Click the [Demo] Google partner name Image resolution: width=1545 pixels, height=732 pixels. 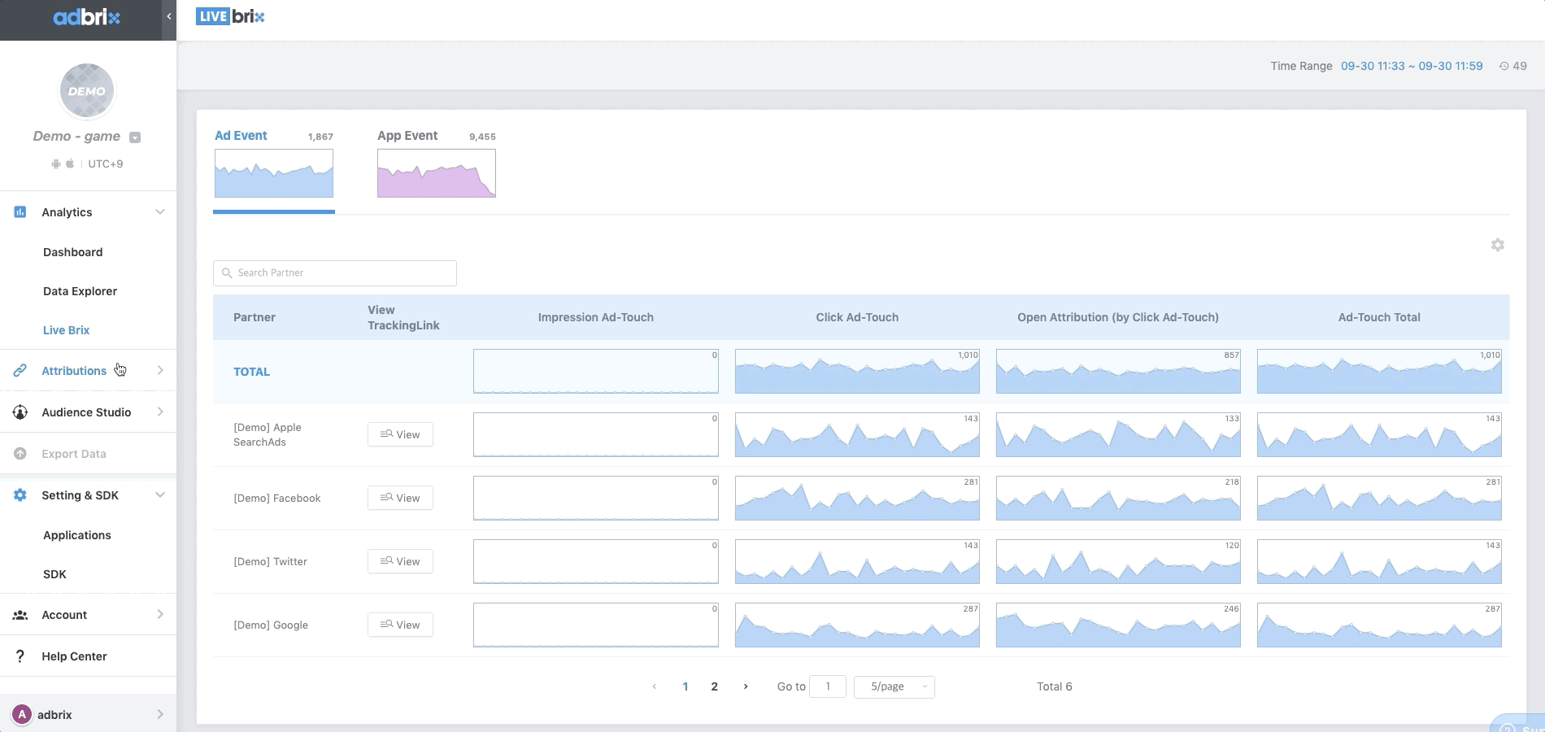271,625
